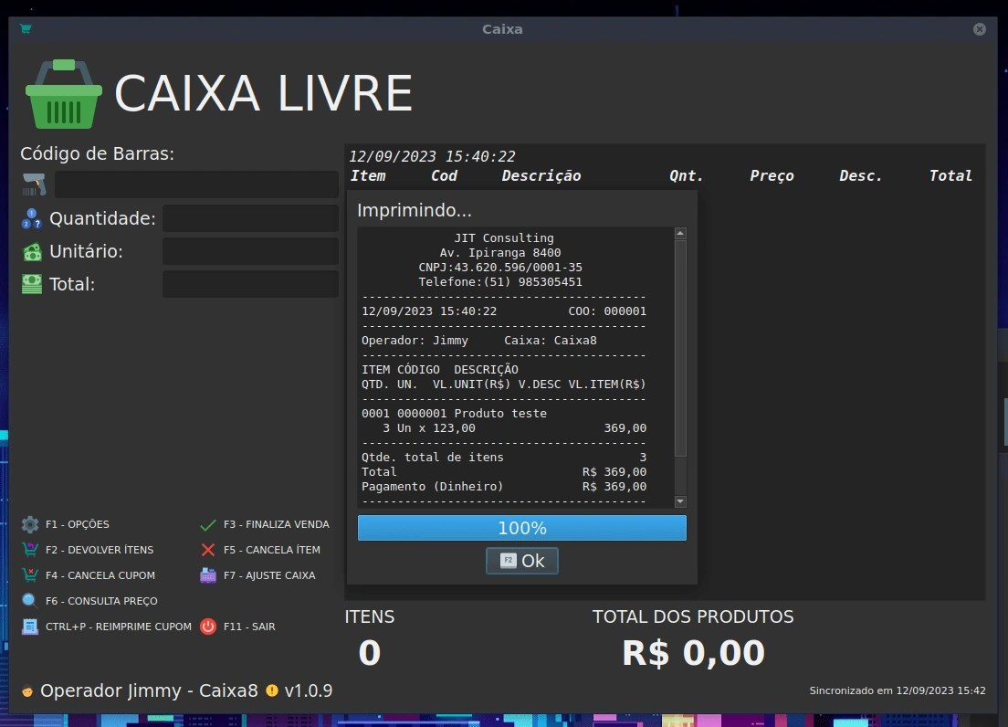Click the Unitário input field
1008x727 pixels.
coord(250,251)
